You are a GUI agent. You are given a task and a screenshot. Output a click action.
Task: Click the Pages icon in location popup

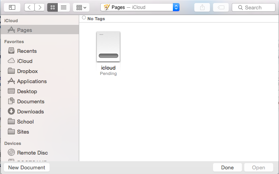(x=107, y=7)
